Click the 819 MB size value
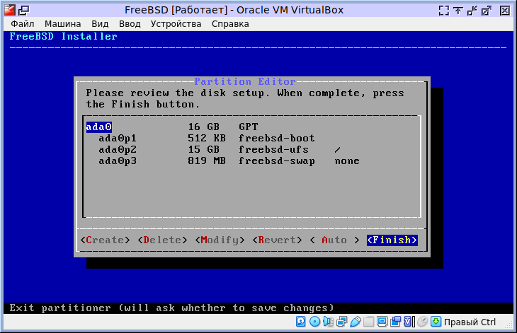Image resolution: width=517 pixels, height=333 pixels. (207, 161)
